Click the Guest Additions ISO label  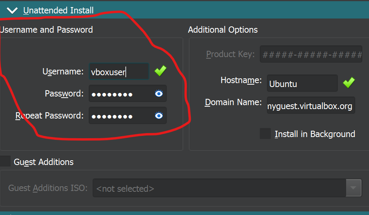click(x=48, y=188)
